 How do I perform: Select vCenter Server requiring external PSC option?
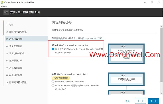tap(53, 86)
